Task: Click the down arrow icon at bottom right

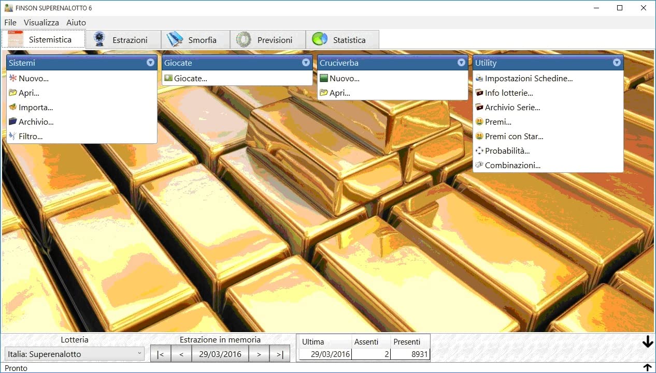Action: (647, 342)
